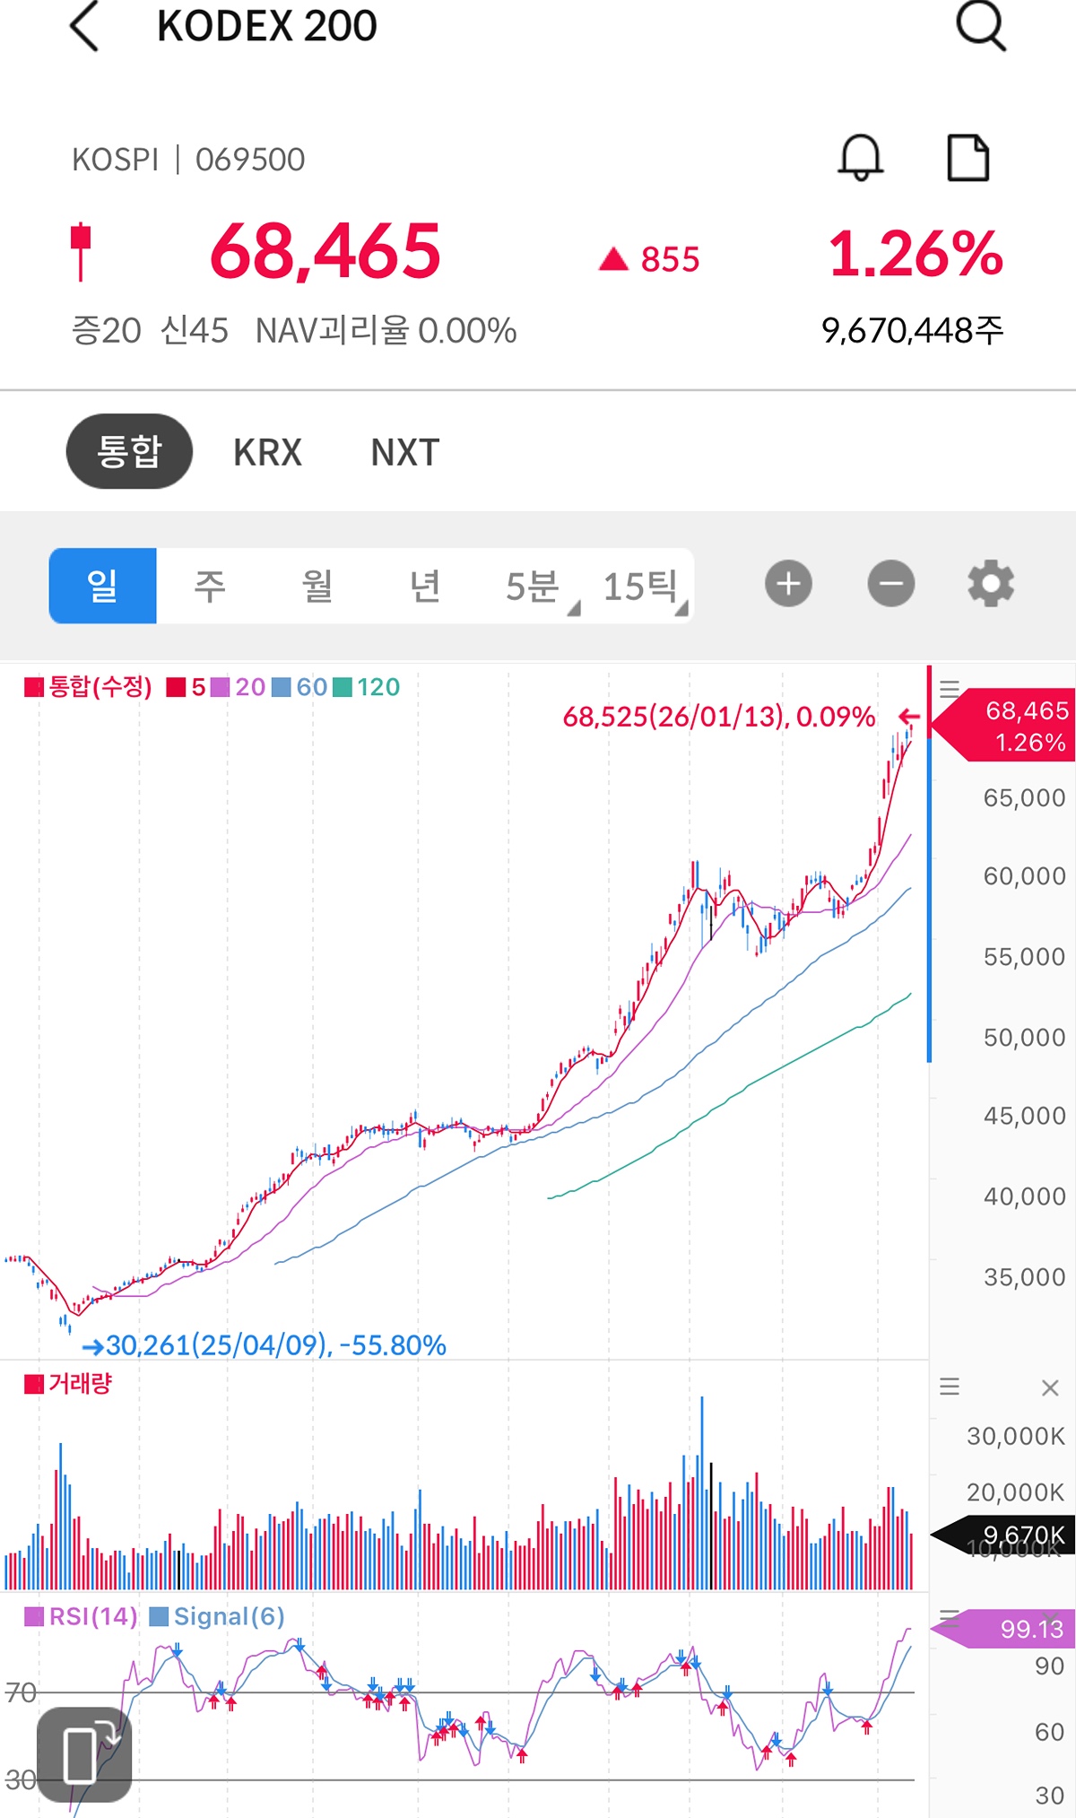Select the 통합 market toggle
1076x1818 pixels.
tap(129, 451)
